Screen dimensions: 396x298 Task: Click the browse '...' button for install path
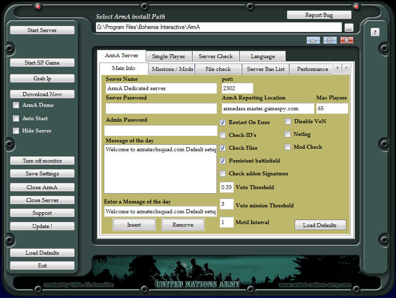pos(349,28)
